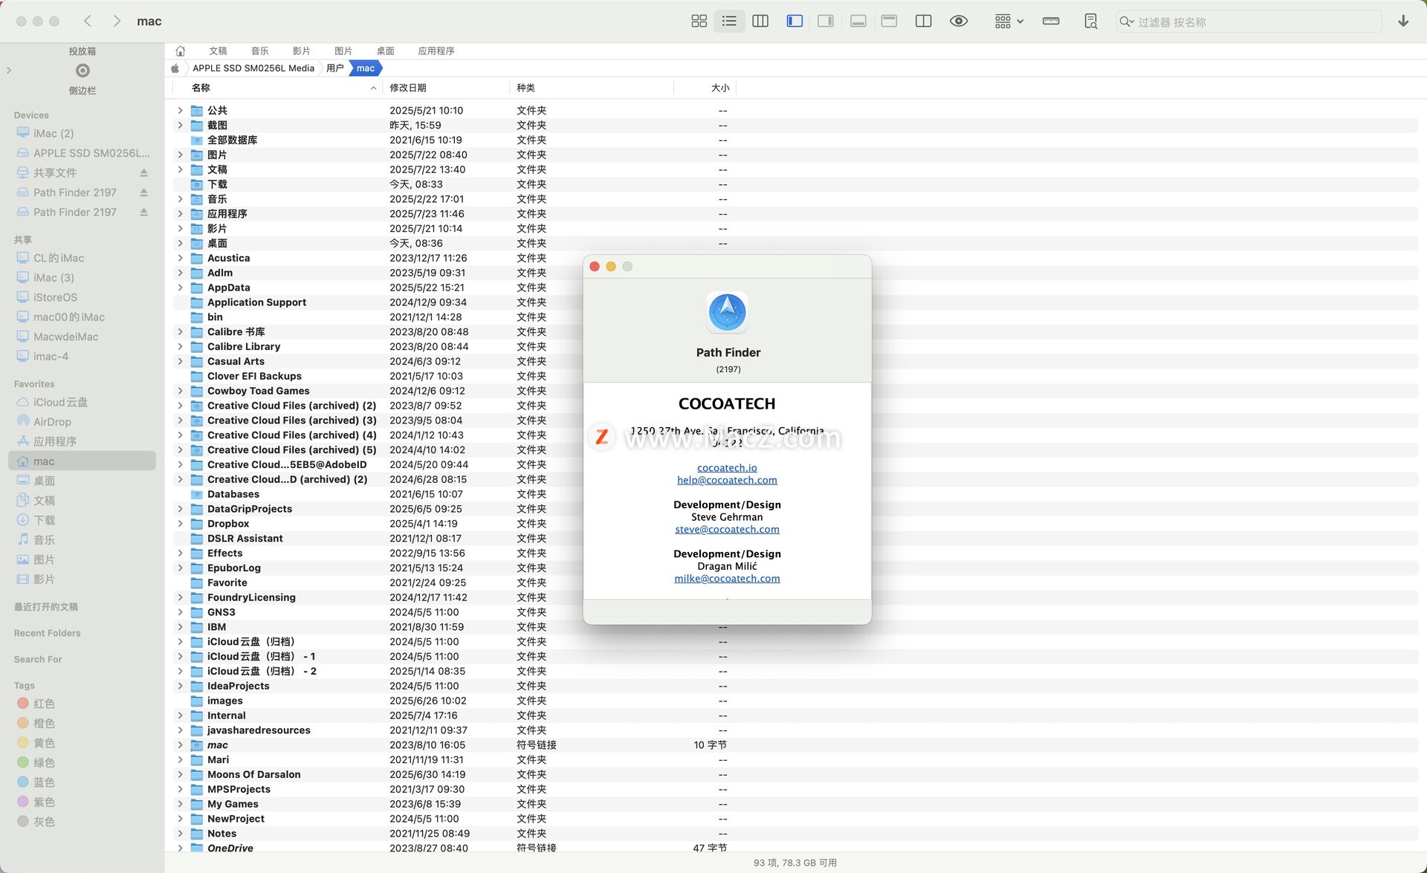
Task: Toggle the bottom shelf panel
Action: click(x=858, y=22)
